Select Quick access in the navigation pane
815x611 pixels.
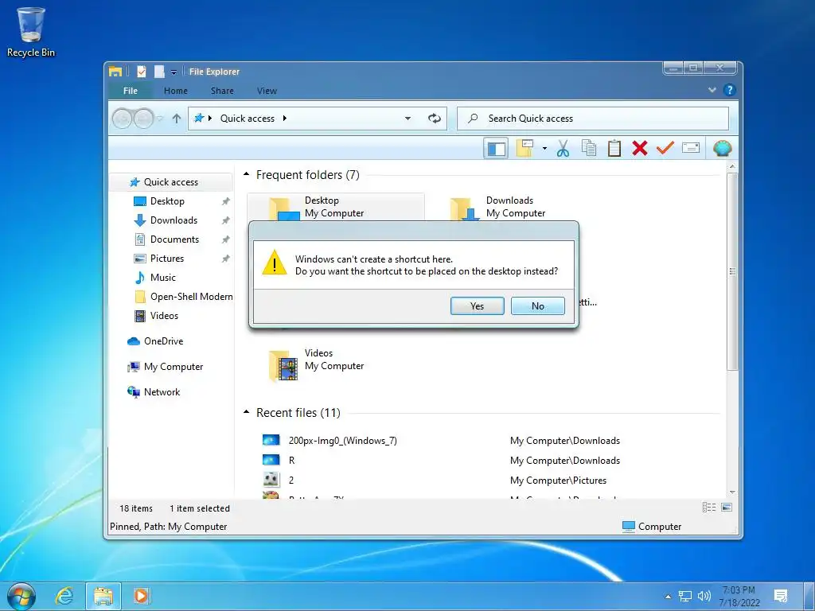170,182
